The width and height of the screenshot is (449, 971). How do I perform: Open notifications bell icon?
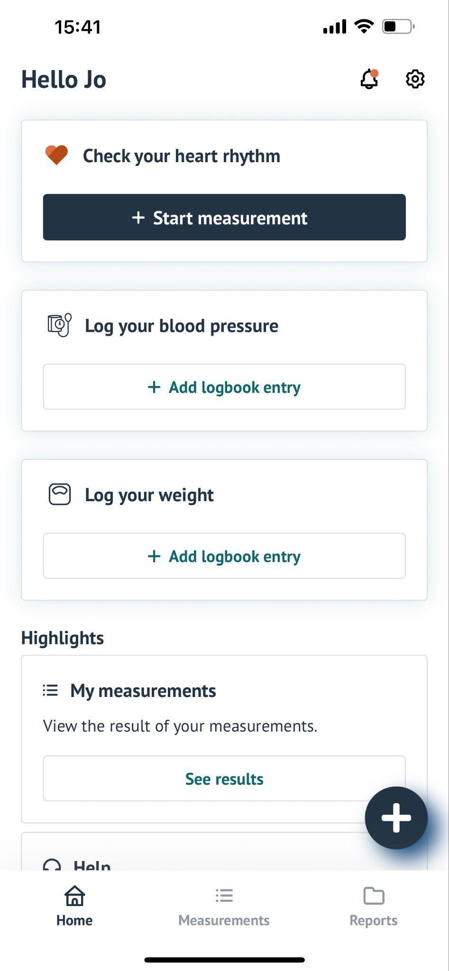click(369, 79)
